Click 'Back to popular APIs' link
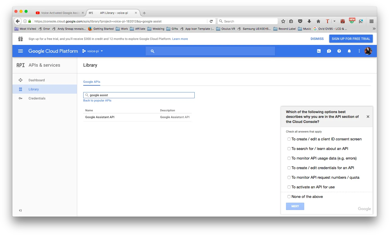This screenshot has height=235, width=389. pyautogui.click(x=97, y=100)
